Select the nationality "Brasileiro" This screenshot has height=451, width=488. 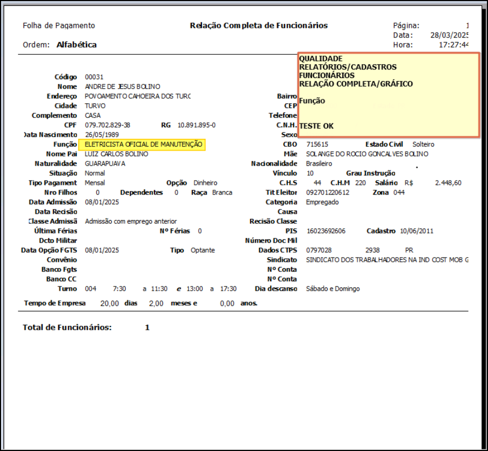pyautogui.click(x=319, y=164)
